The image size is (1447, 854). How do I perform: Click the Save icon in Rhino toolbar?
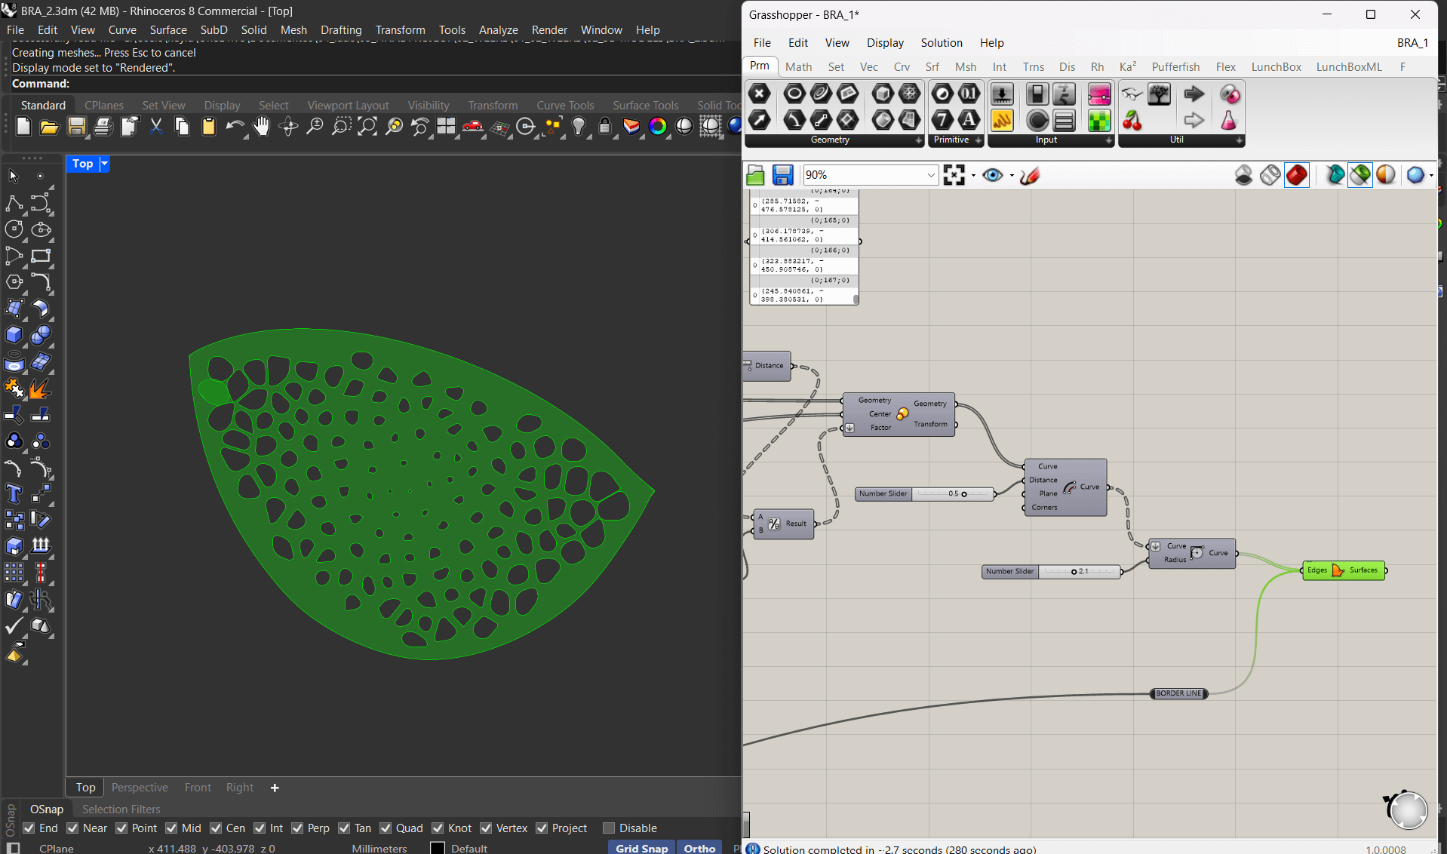pyautogui.click(x=76, y=127)
